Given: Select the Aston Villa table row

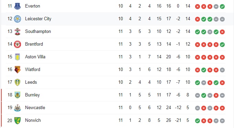Looking at the screenshot, I should click(x=116, y=57).
